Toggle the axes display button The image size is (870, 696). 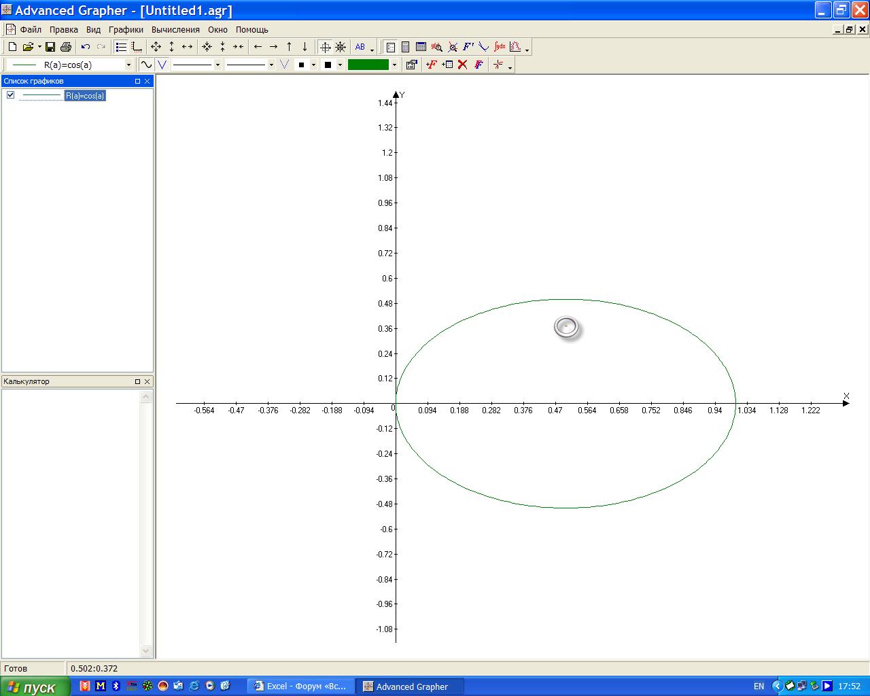(137, 47)
